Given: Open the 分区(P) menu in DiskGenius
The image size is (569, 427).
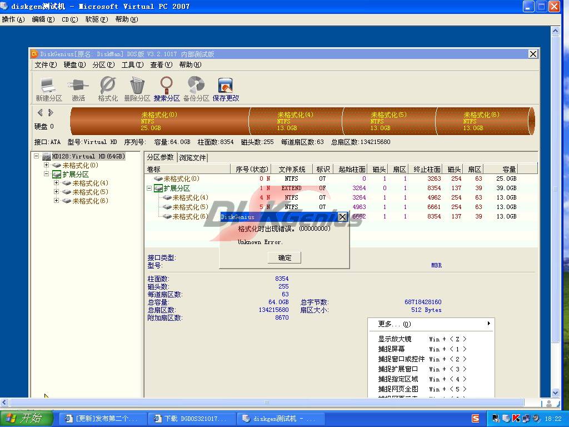Looking at the screenshot, I should (x=103, y=64).
